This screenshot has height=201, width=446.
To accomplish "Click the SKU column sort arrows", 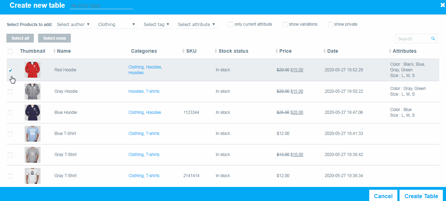I will [184, 51].
